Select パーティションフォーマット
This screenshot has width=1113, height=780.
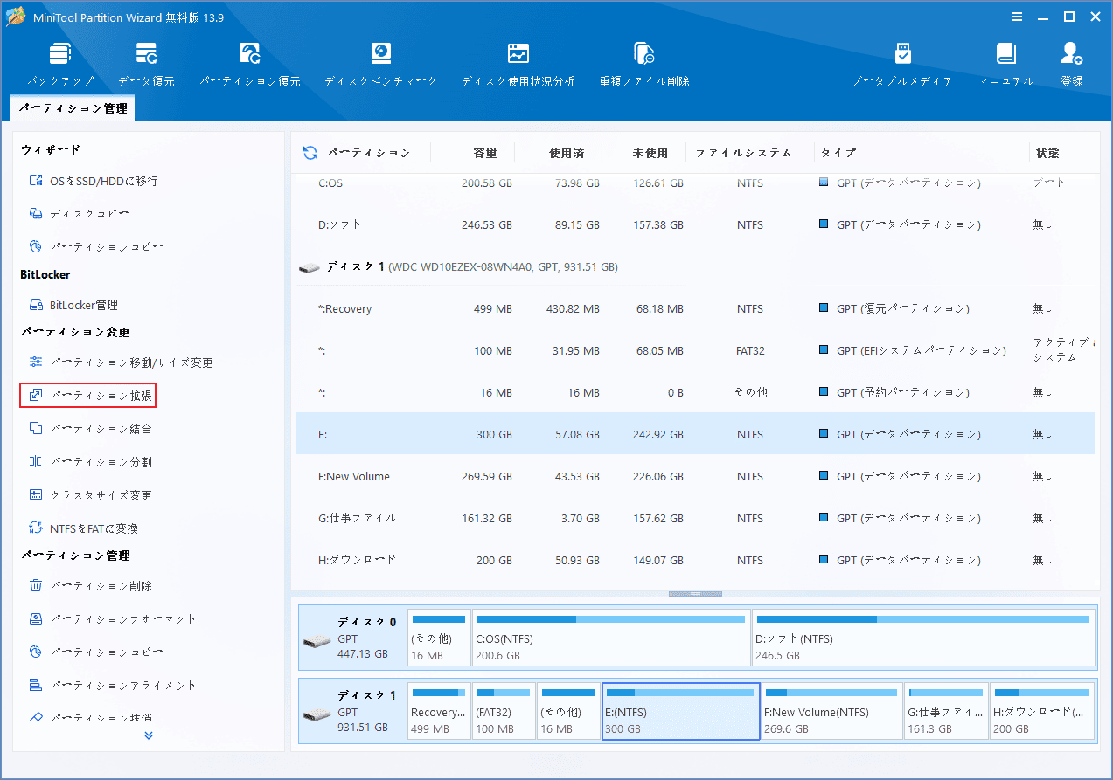[113, 619]
